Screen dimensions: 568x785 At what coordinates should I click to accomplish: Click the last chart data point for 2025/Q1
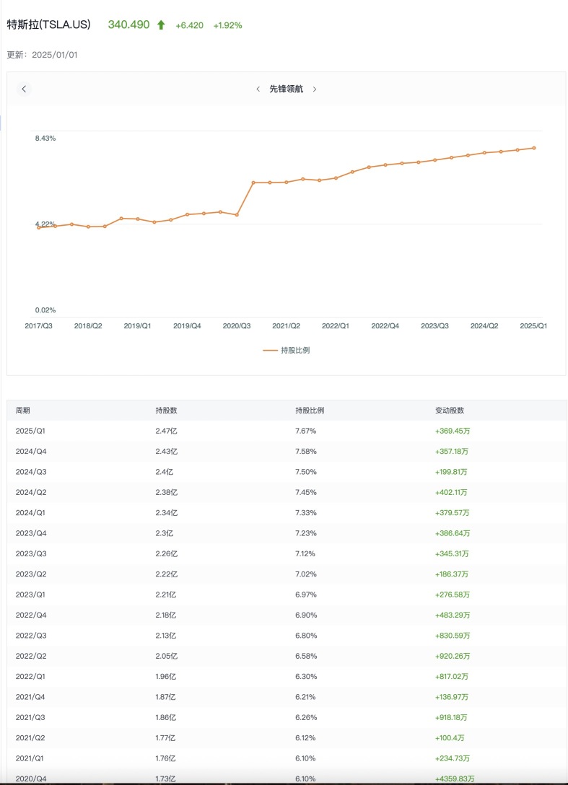[x=534, y=148]
